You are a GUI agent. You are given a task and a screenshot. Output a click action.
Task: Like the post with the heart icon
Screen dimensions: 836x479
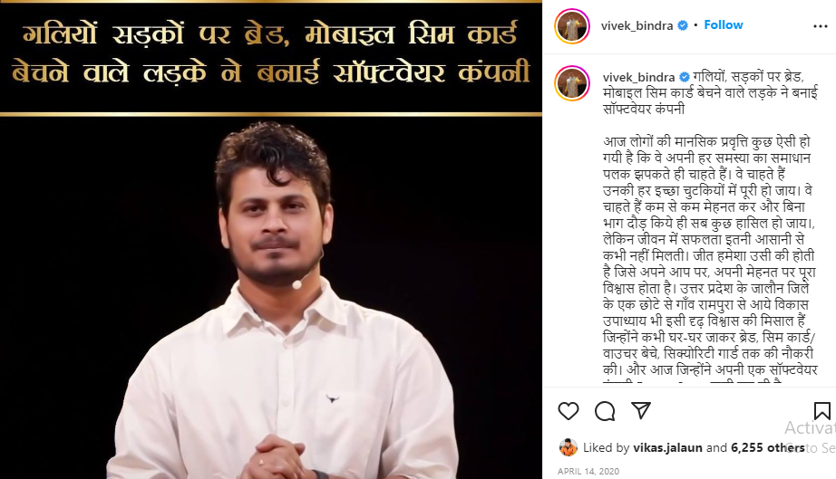coord(569,411)
